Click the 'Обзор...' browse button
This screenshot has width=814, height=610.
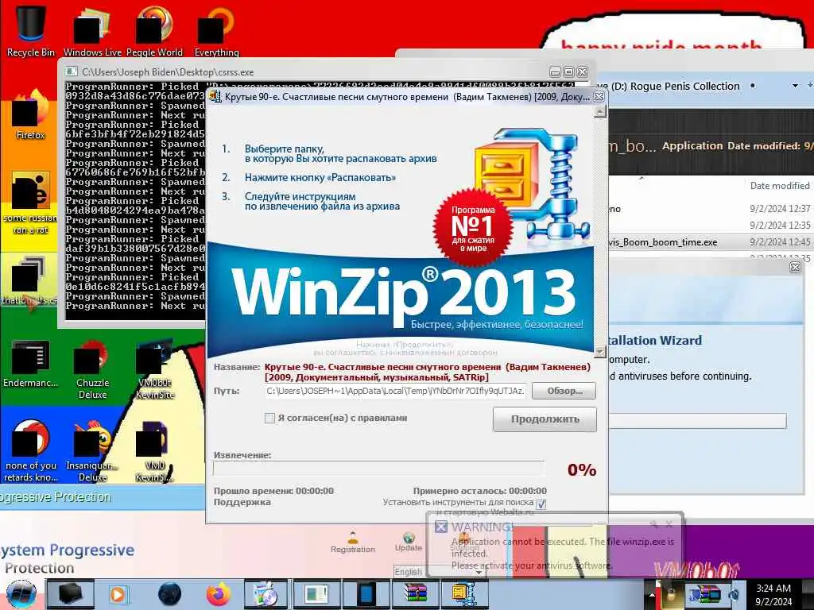tap(564, 391)
